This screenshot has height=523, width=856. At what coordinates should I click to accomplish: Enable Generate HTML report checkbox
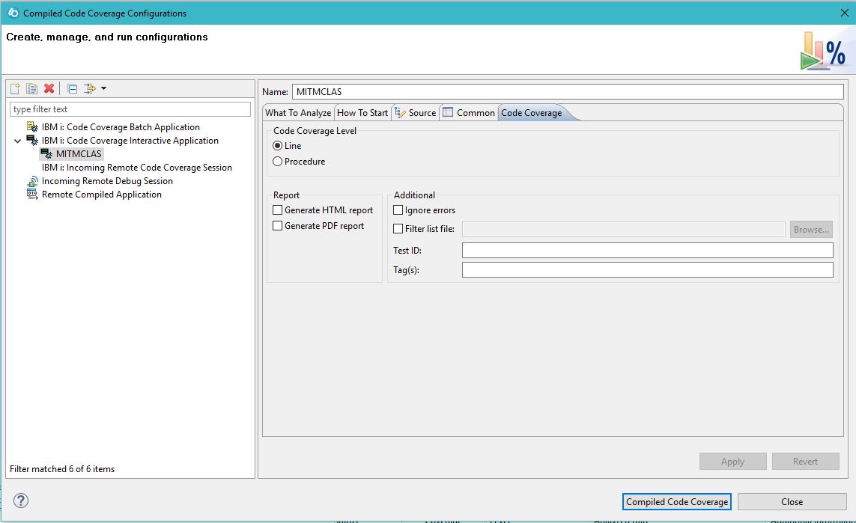278,210
